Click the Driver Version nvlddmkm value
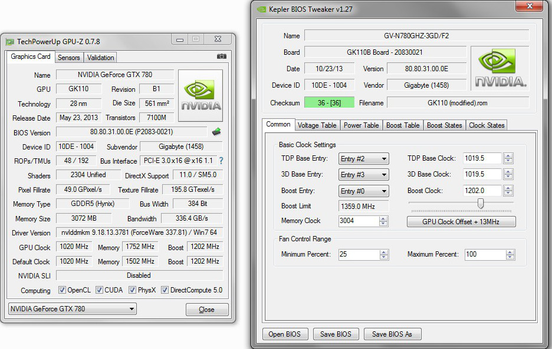The width and height of the screenshot is (552, 349). (x=139, y=232)
